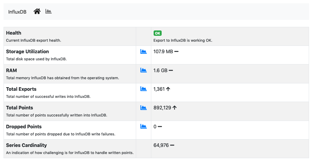Click the 892,129 total points value
This screenshot has height=162, width=312.
click(x=162, y=108)
